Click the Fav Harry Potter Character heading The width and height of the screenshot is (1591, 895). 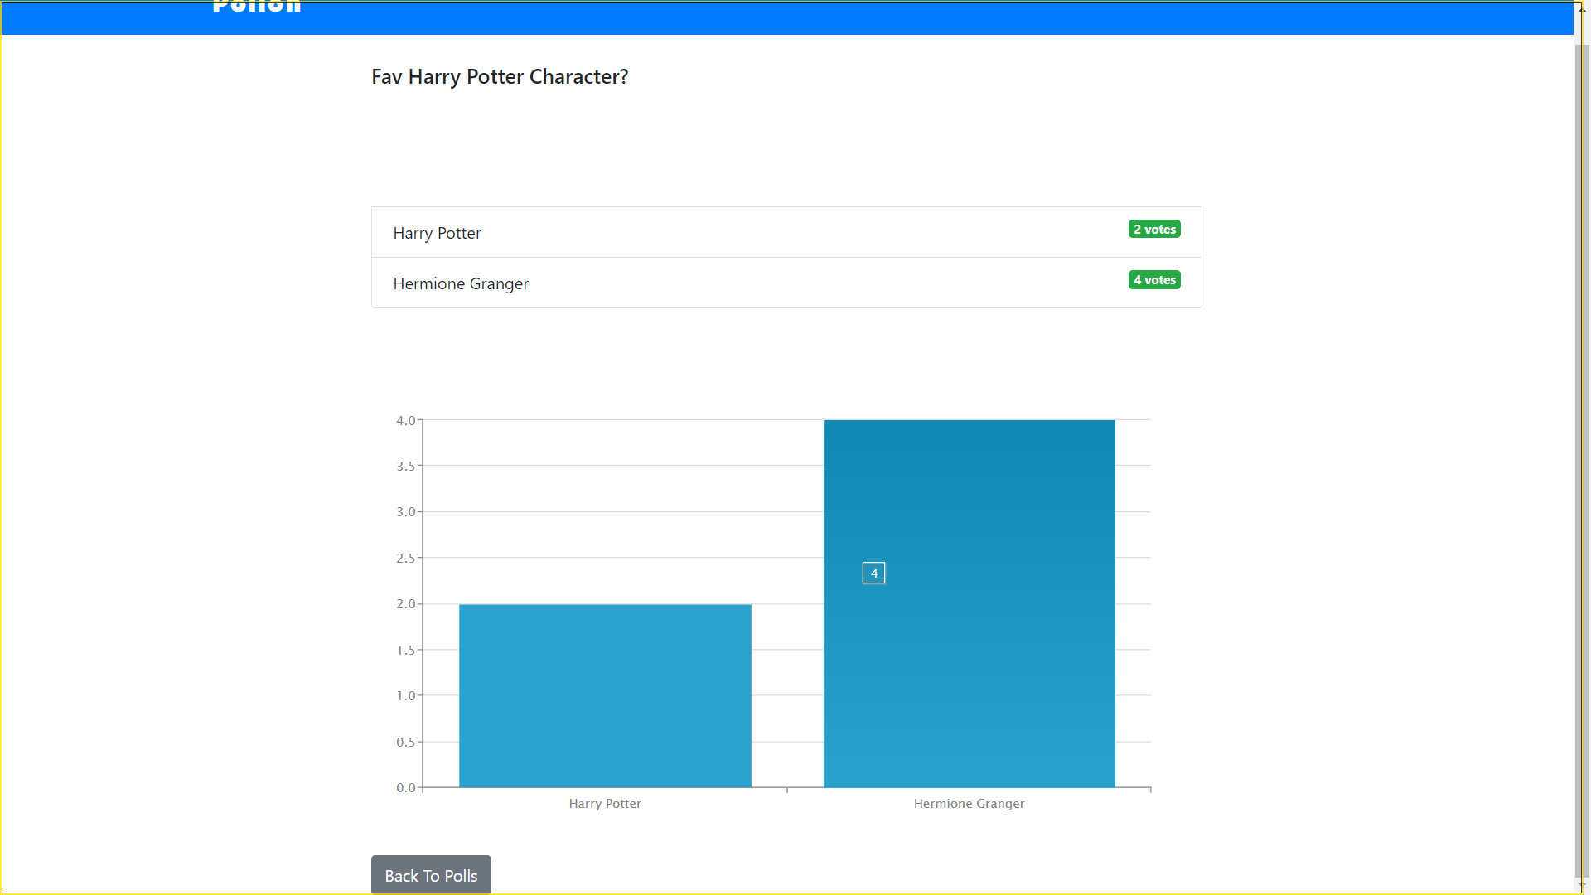tap(500, 77)
